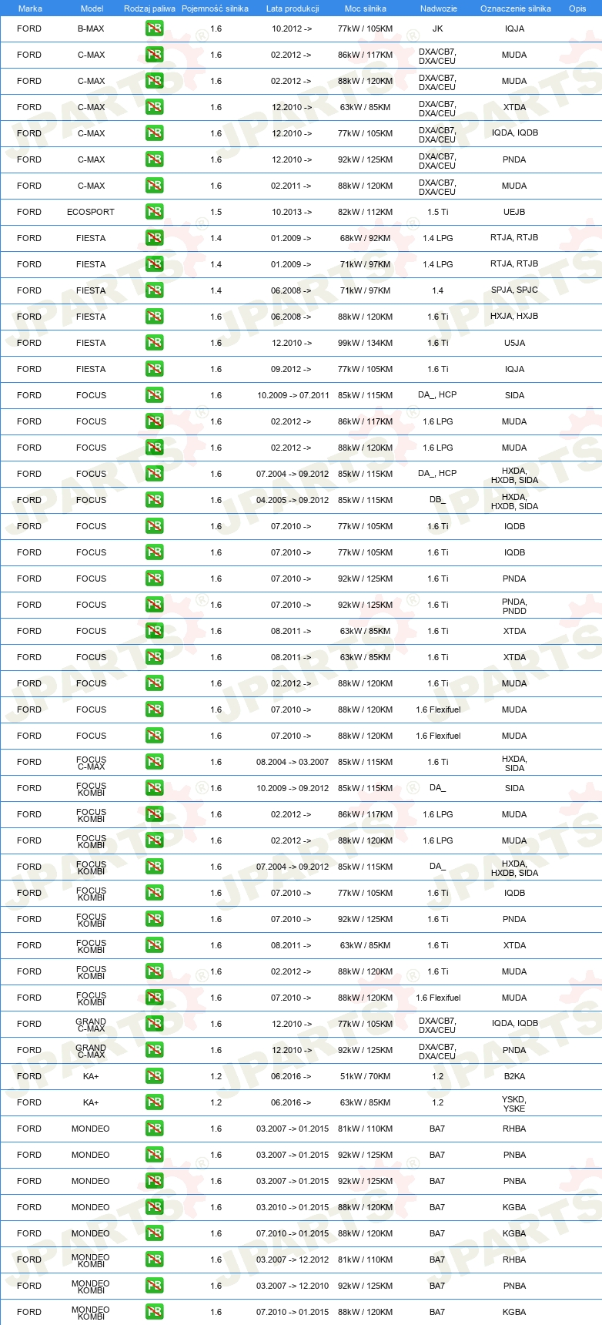Click the fuel icon for FIESTA 68kW / 92KM
602x1325 pixels.
coord(154,238)
